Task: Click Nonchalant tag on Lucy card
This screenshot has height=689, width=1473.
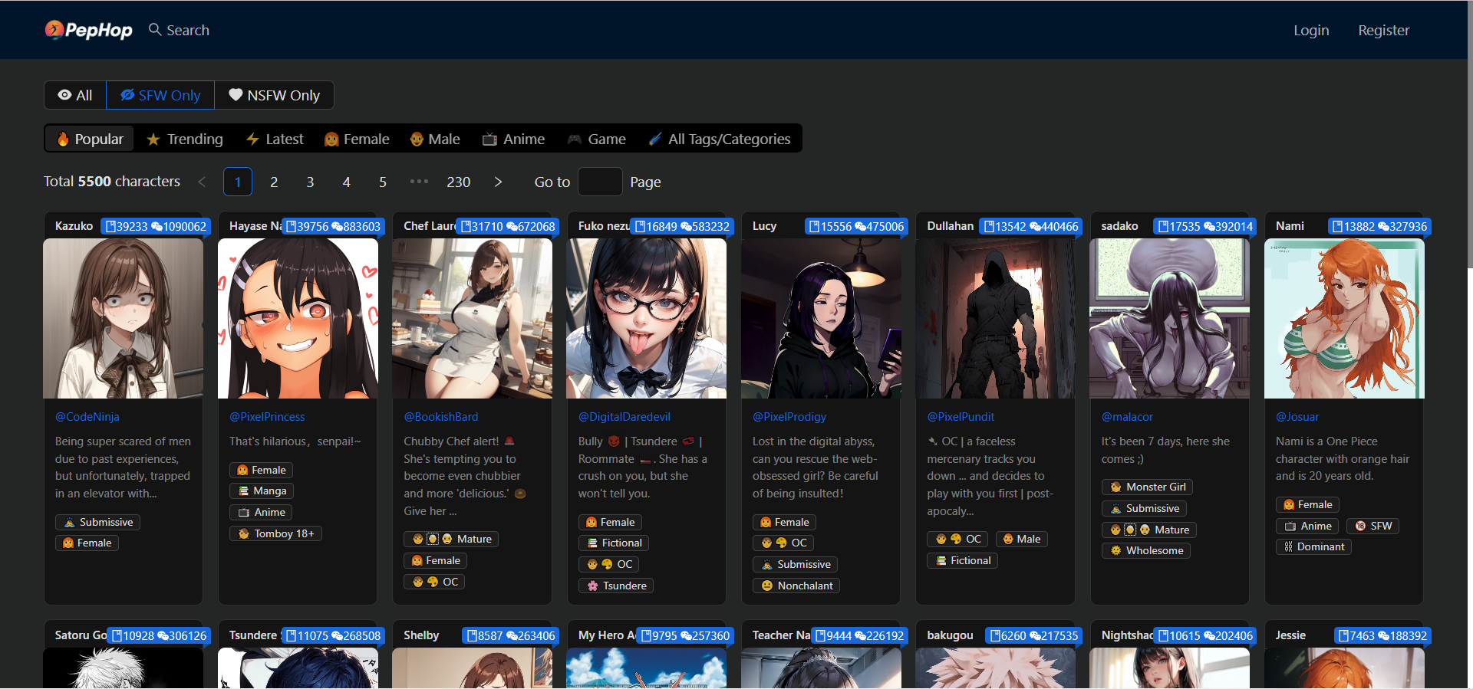Action: pos(796,586)
